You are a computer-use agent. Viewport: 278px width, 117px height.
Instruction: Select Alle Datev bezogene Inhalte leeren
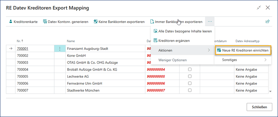[183, 31]
